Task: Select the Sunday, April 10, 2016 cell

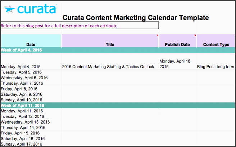Action: click(21, 100)
